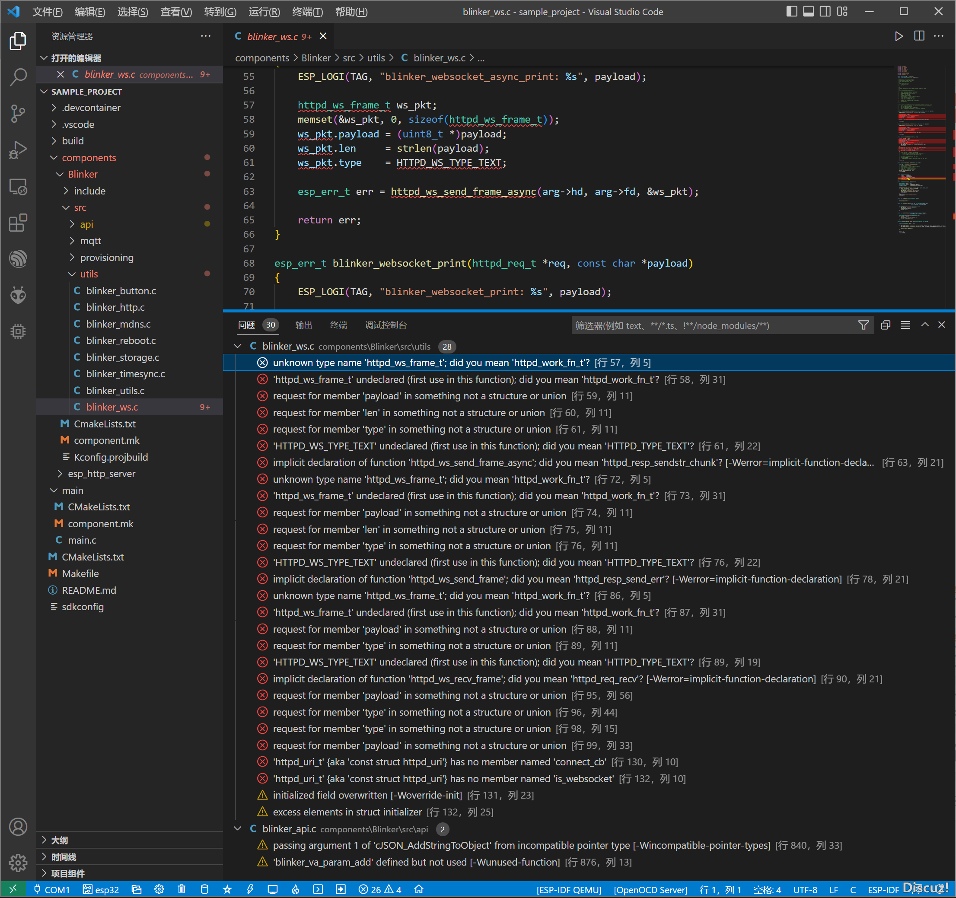Maximize the bottom panel size
The width and height of the screenshot is (956, 898).
(925, 325)
